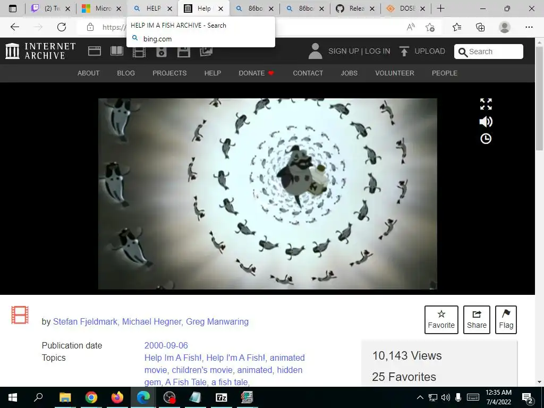This screenshot has height=408, width=544.
Task: Open the Edge profile avatar
Action: coord(505,27)
